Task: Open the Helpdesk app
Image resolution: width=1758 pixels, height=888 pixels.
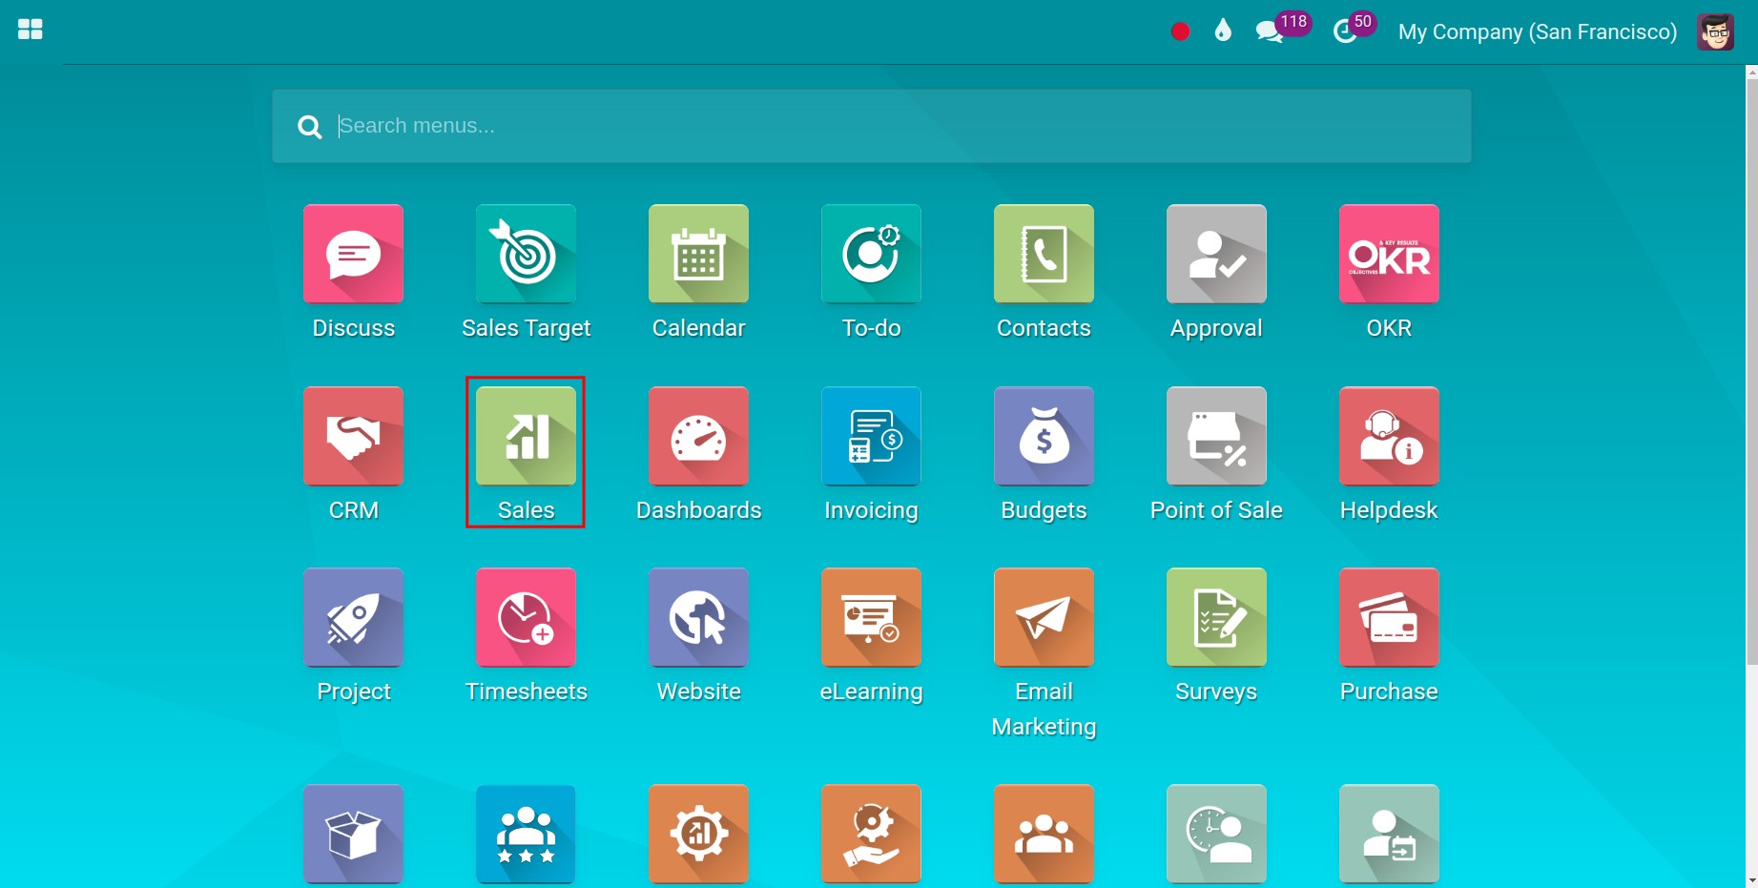Action: coord(1389,436)
